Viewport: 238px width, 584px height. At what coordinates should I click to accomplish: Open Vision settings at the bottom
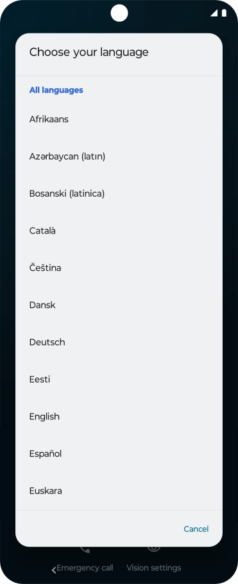[154, 568]
